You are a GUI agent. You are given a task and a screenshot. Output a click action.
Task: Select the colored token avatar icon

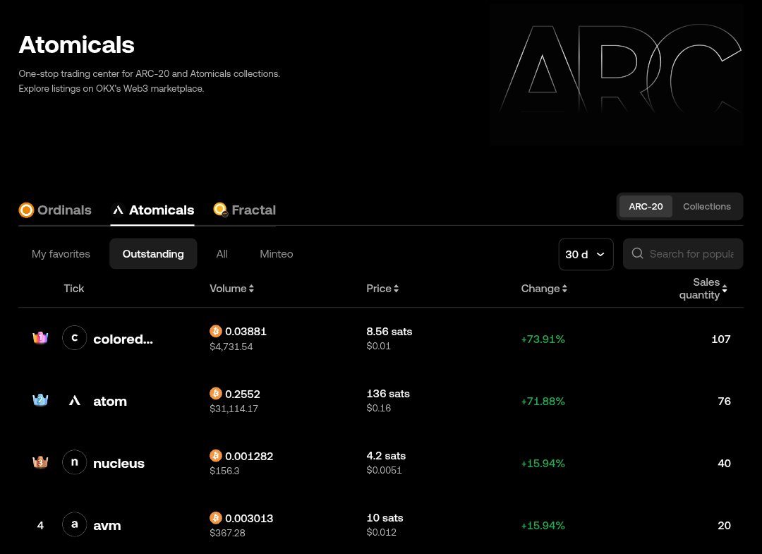74,338
